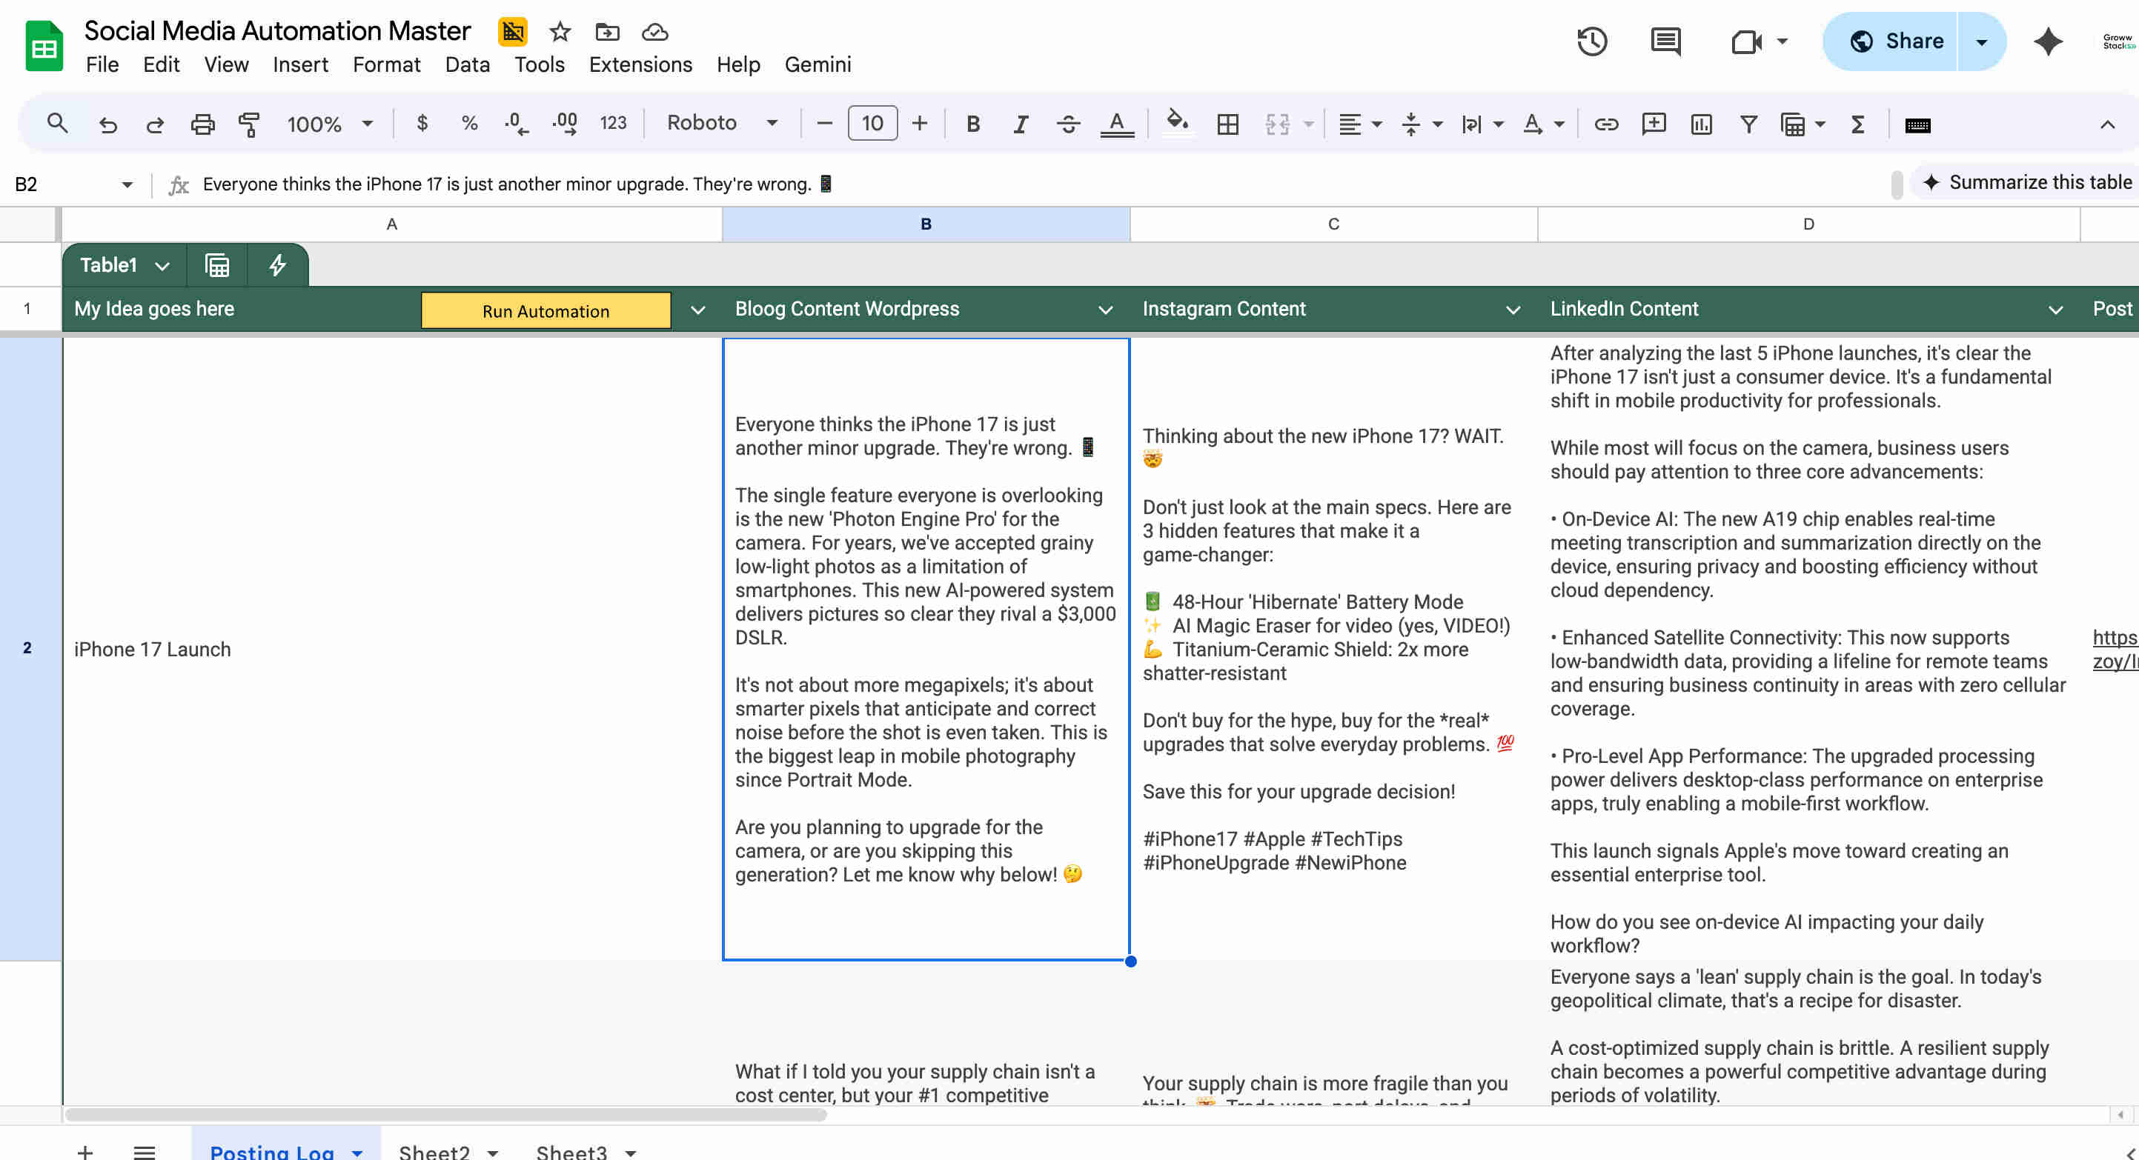Toggle strikethrough formatting
This screenshot has height=1160, width=2139.
click(x=1069, y=124)
